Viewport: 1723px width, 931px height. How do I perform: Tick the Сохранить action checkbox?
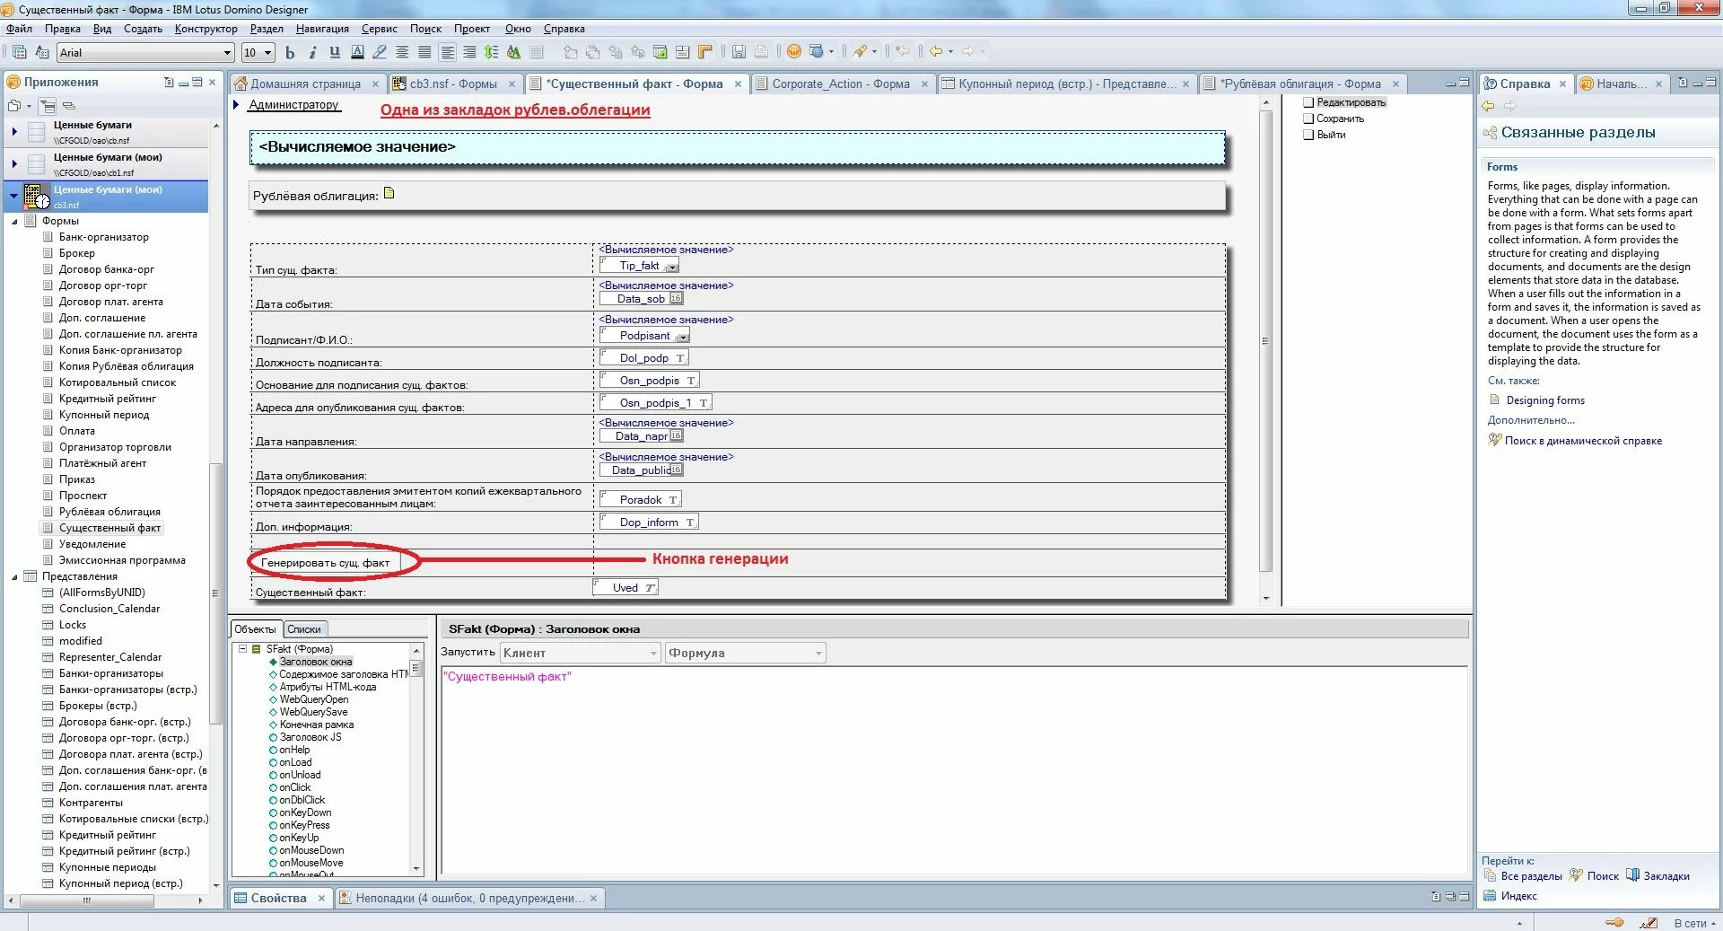click(1308, 119)
